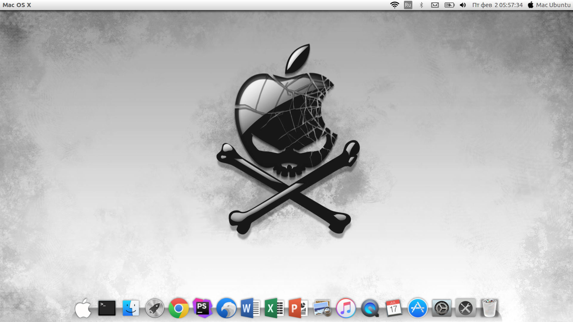Launch Word from the dock
The height and width of the screenshot is (322, 573).
(250, 309)
